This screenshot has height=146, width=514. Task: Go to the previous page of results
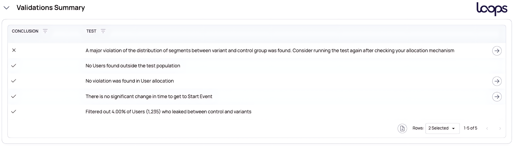(x=487, y=128)
